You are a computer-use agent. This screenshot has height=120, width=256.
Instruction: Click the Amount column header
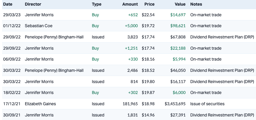[130, 4]
